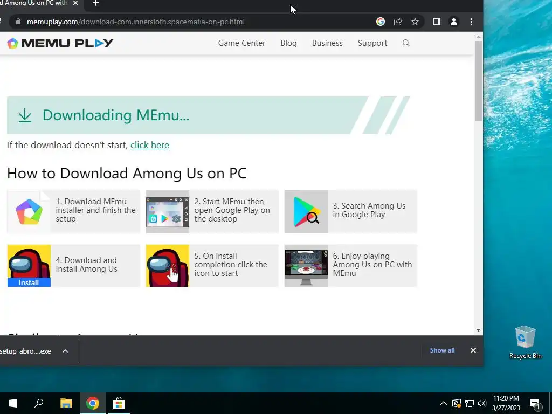The width and height of the screenshot is (552, 414).
Task: Click the page vertical scrollbar thumb
Action: pos(479,81)
